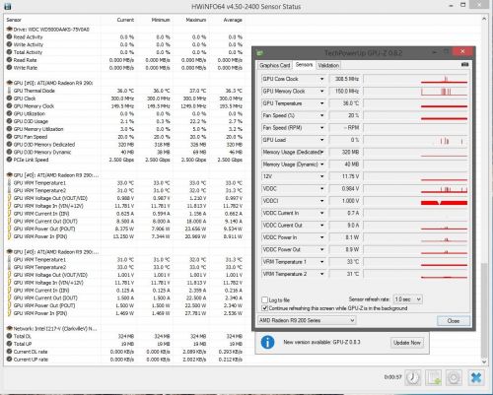Open the GPU Core Clock sensor dropdown
The image size is (493, 395).
pyautogui.click(x=321, y=79)
